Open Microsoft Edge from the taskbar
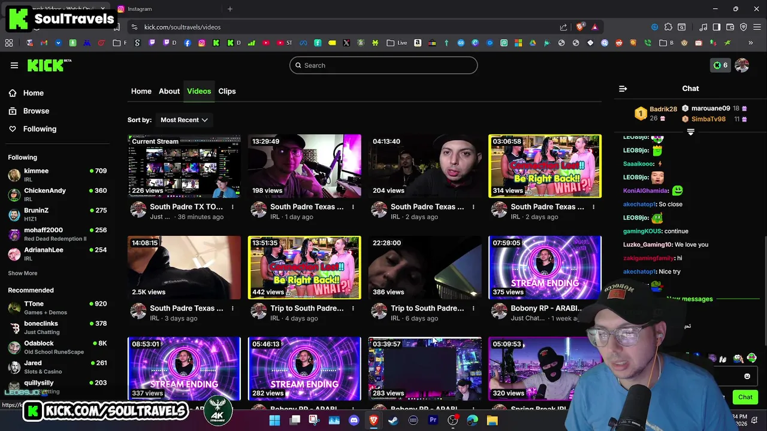The image size is (767, 431). tap(472, 421)
